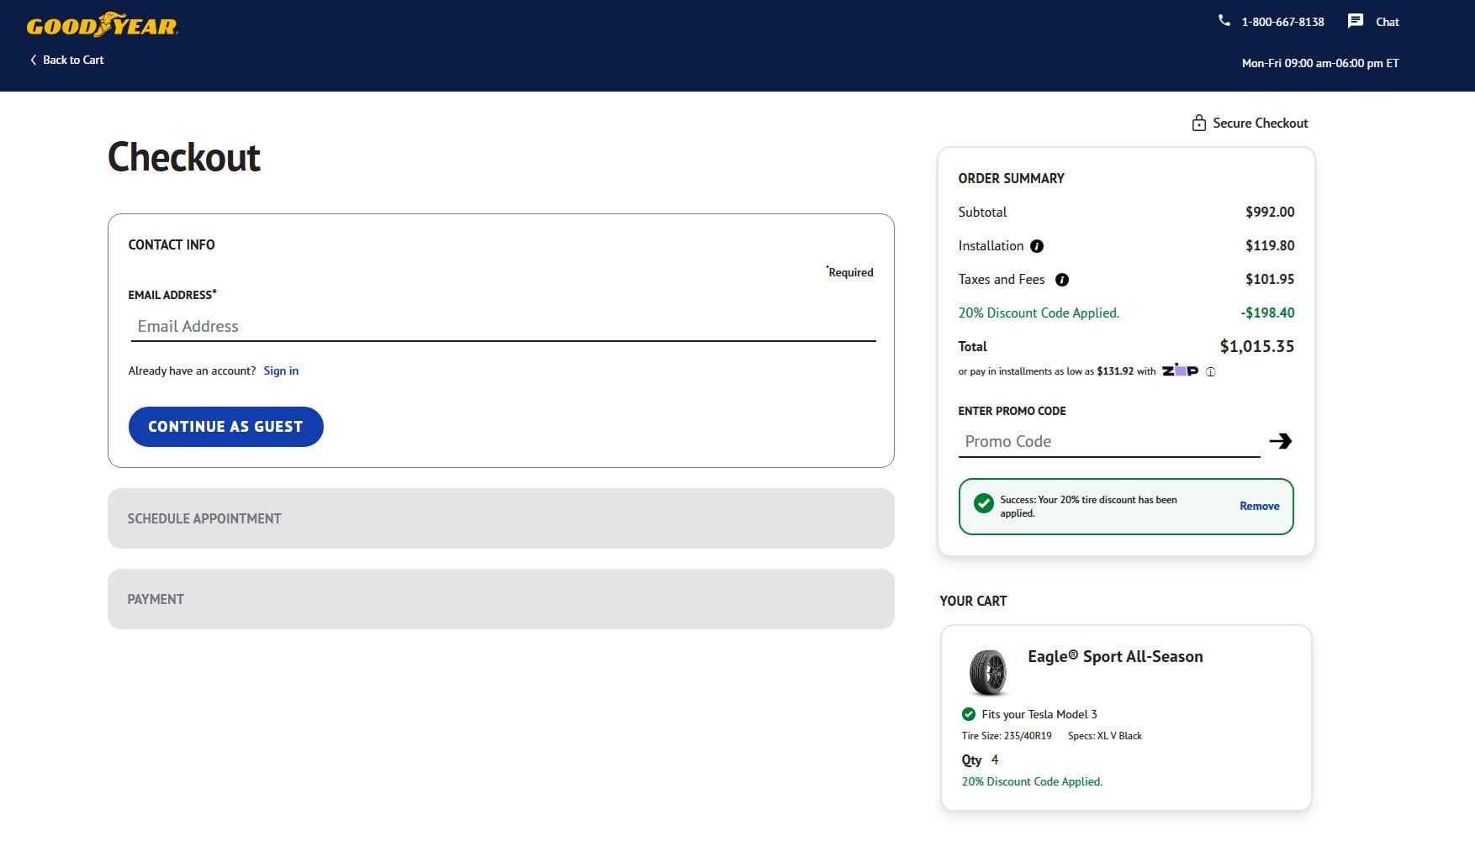Open Eagle Sport All-Season product title

point(1114,656)
